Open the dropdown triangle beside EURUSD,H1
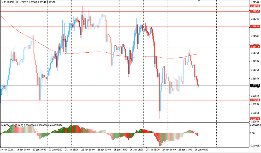 click(x=2, y=2)
